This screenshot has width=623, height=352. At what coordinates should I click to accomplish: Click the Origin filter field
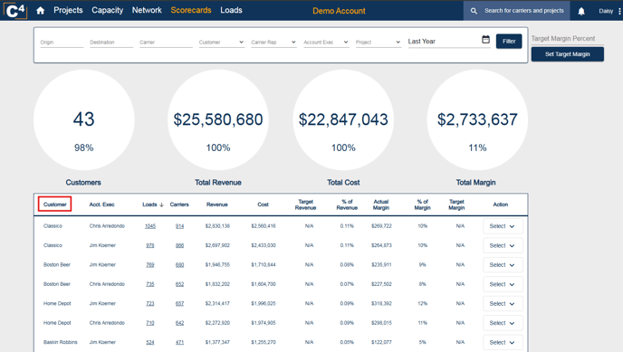coord(62,43)
